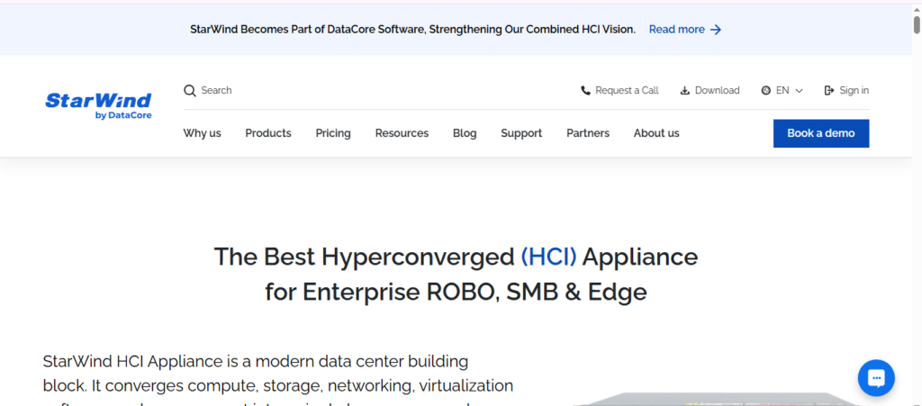The width and height of the screenshot is (922, 406).
Task: Click the 'StarWind HCI Appliance is a modern' paragraph
Action: pos(278,382)
